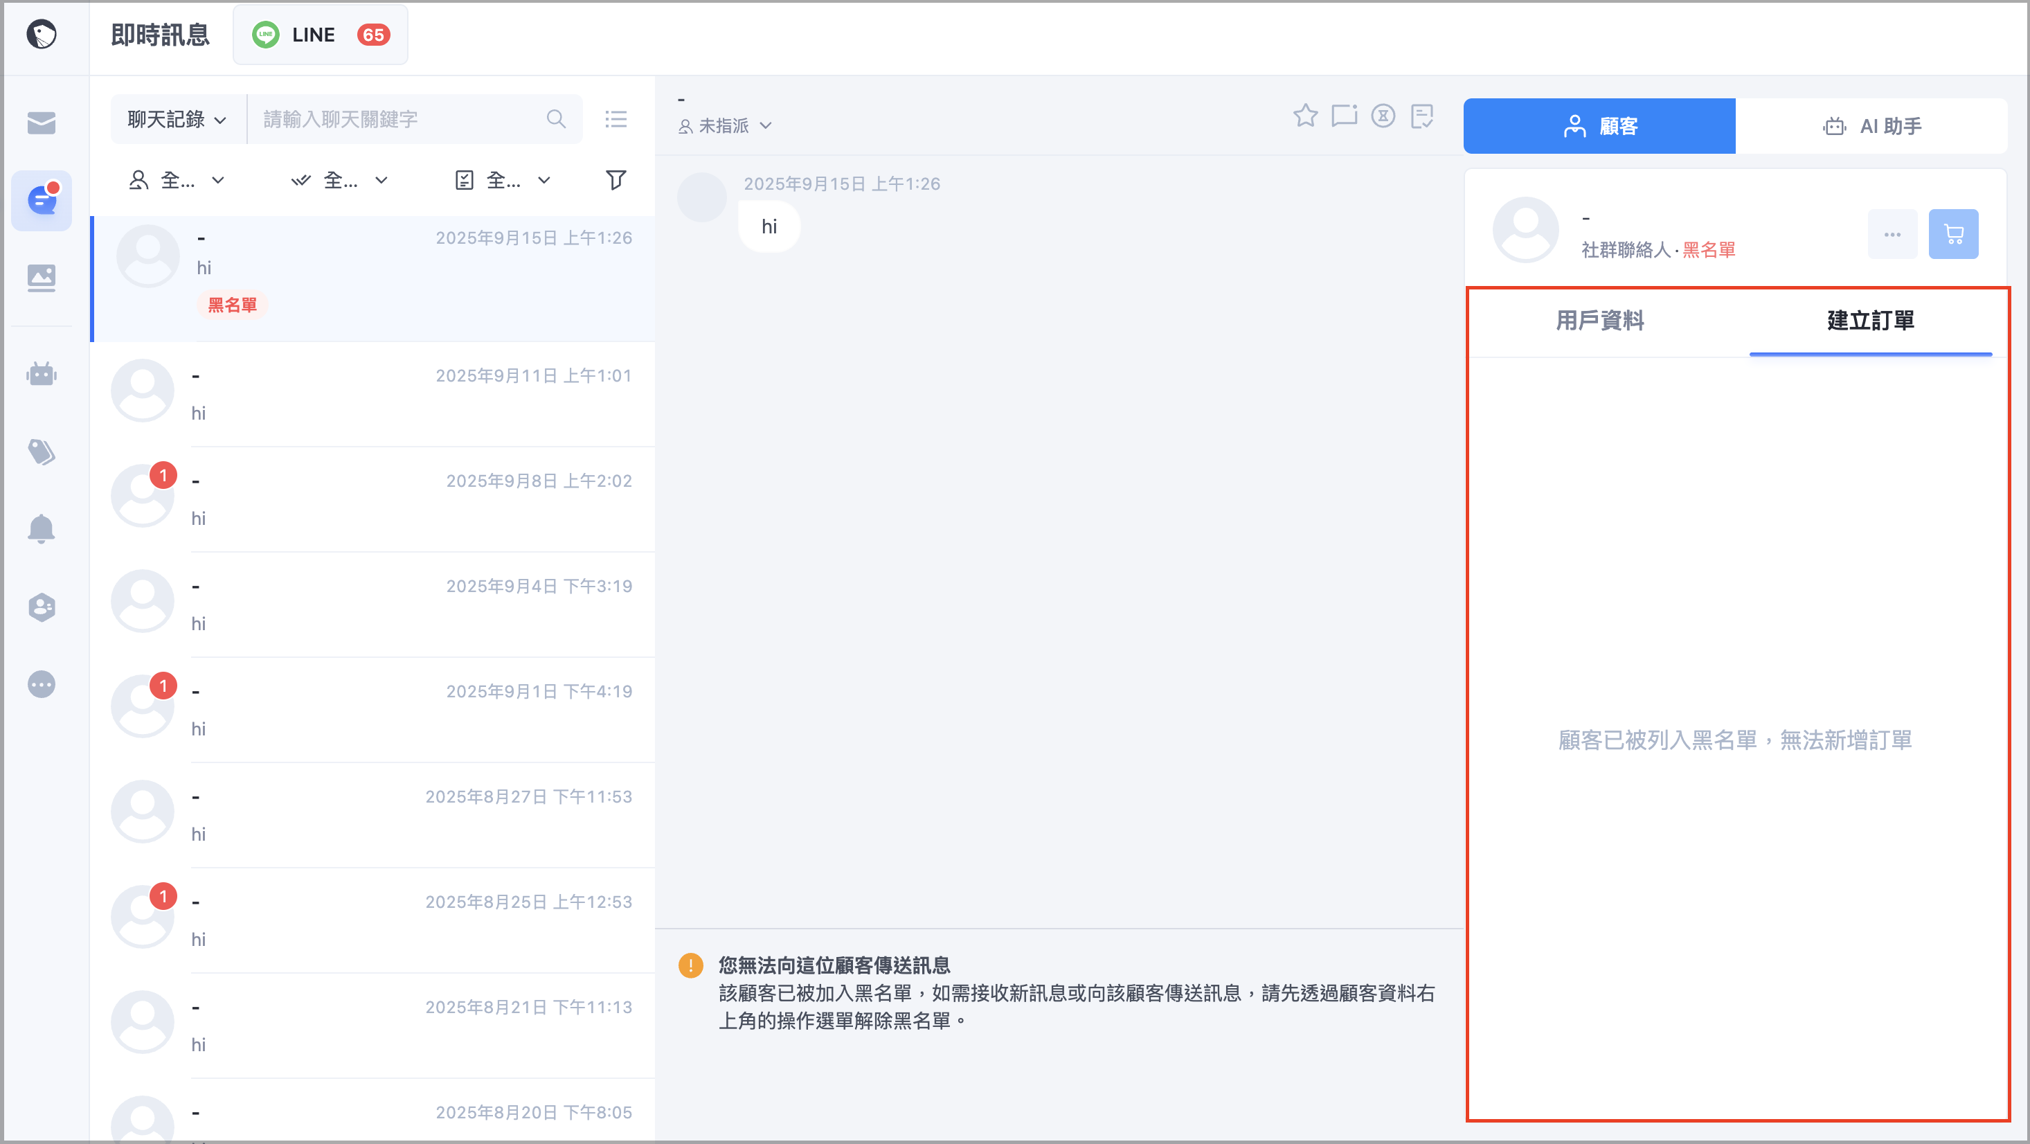The height and width of the screenshot is (1144, 2030).
Task: Click the search magnifier icon
Action: (x=555, y=119)
